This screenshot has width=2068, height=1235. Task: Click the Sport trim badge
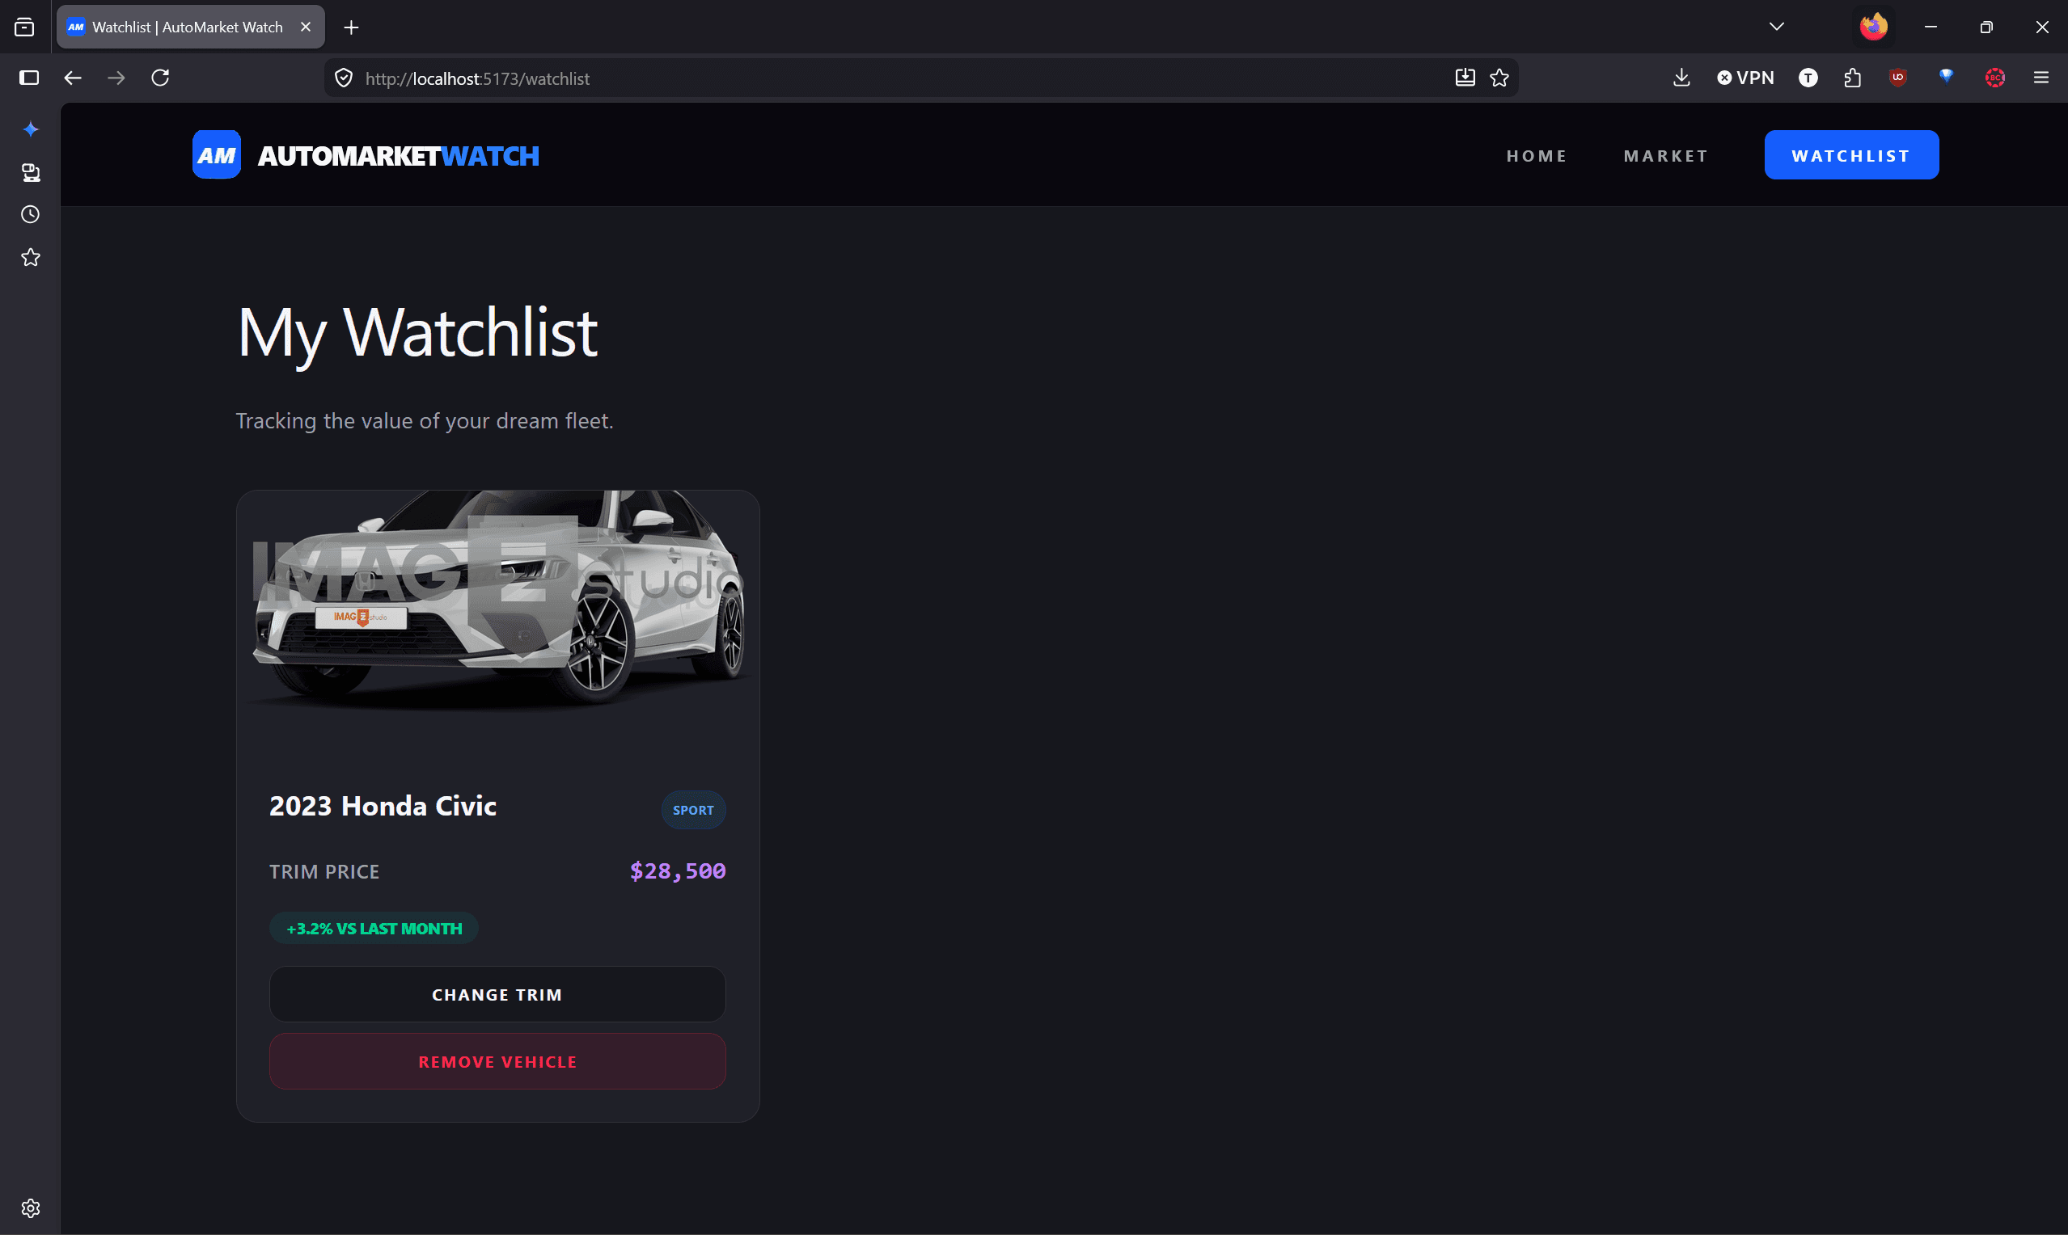point(692,810)
